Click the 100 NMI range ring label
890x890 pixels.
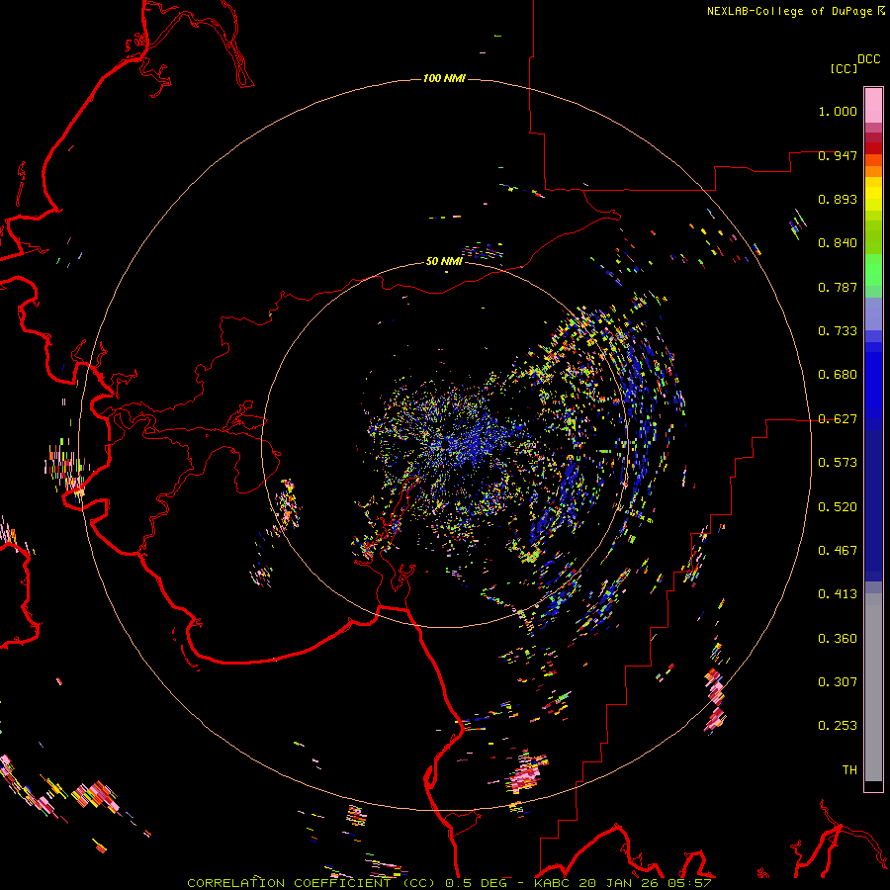pos(444,78)
